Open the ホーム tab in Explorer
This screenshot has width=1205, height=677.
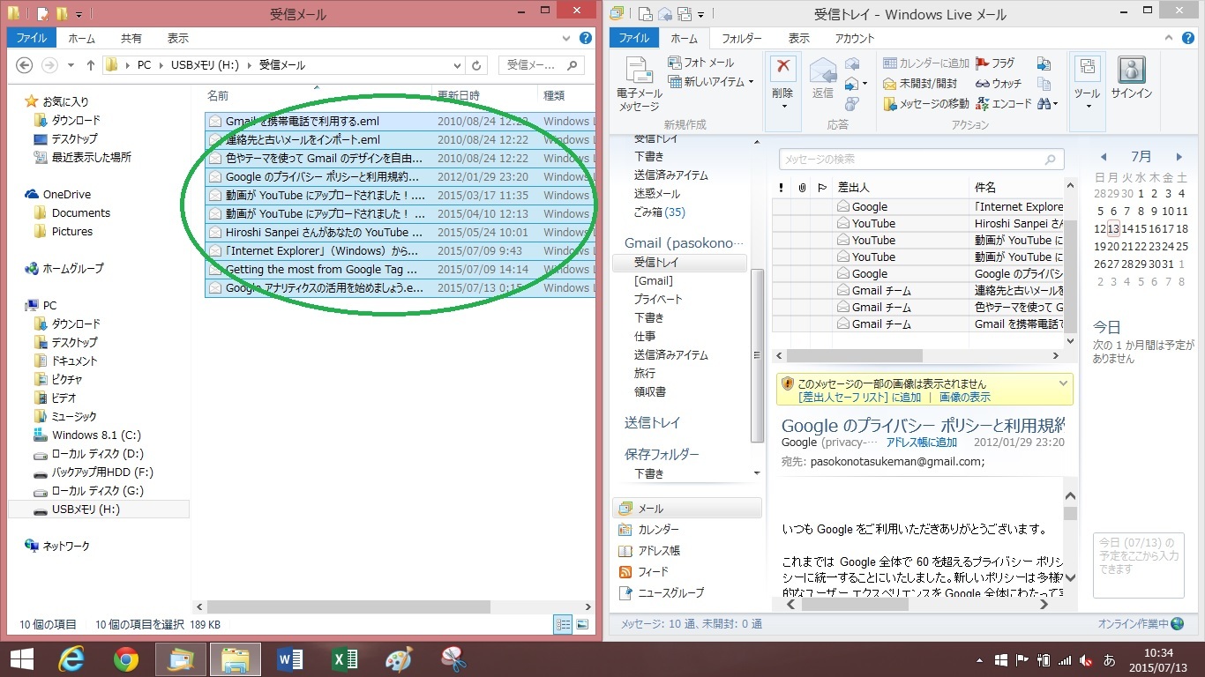pos(82,39)
